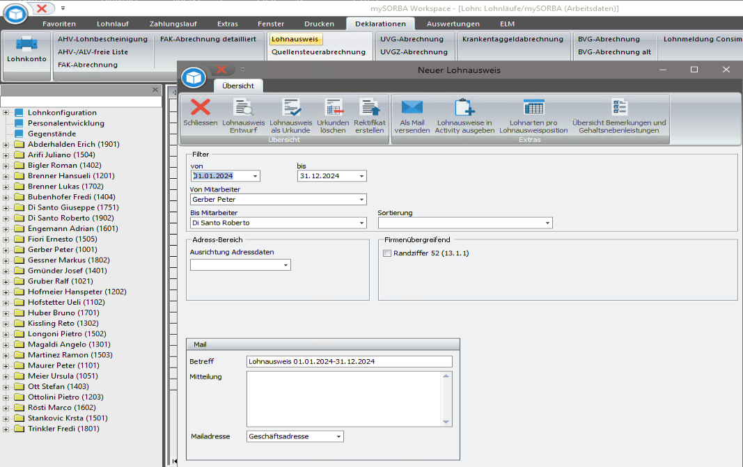This screenshot has height=467, width=743.
Task: Open Von Mitarbeiter combo box
Action: click(x=361, y=200)
